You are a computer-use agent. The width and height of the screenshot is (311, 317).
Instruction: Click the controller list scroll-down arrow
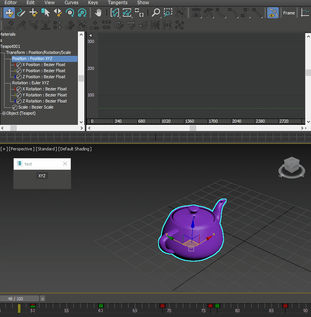click(81, 122)
